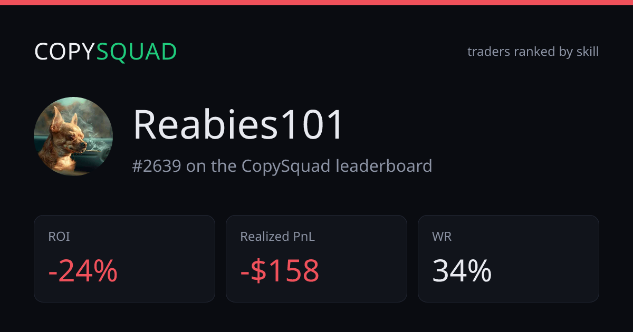
Task: Click the CopySquad logo
Action: click(x=105, y=52)
